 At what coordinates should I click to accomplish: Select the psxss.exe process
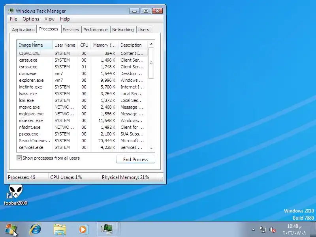coord(82,134)
